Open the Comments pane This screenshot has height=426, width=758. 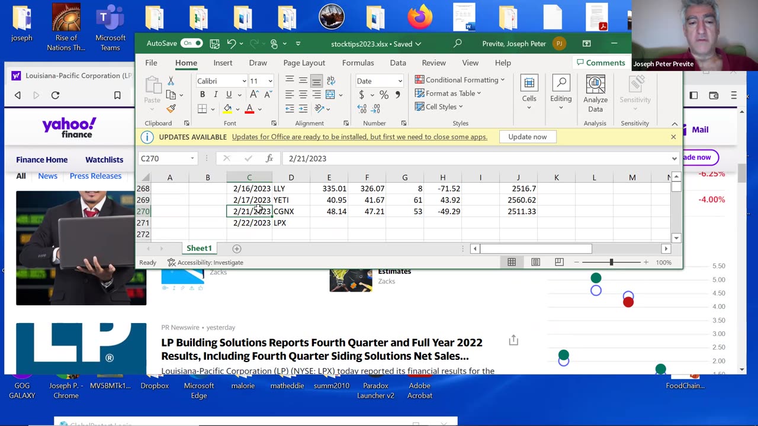600,63
